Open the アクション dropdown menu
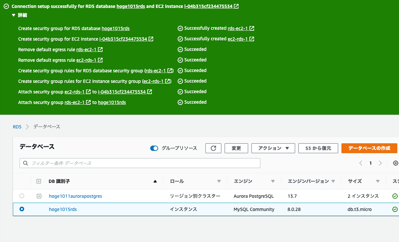The height and width of the screenshot is (242, 399). [273, 148]
